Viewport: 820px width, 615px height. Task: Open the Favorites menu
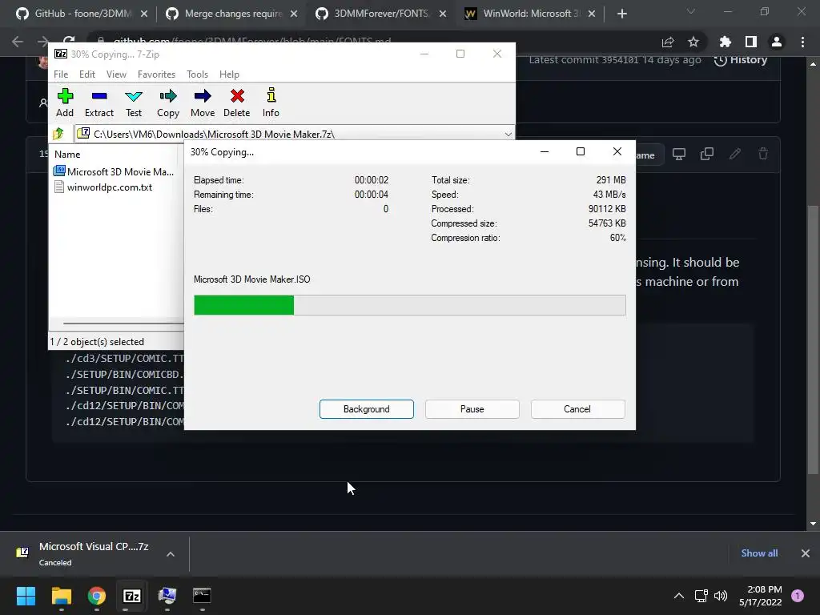point(156,74)
